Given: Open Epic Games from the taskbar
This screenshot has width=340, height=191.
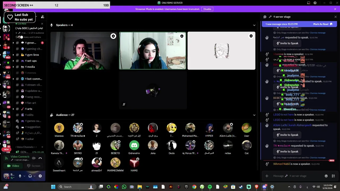Looking at the screenshot, I should click(x=186, y=187).
